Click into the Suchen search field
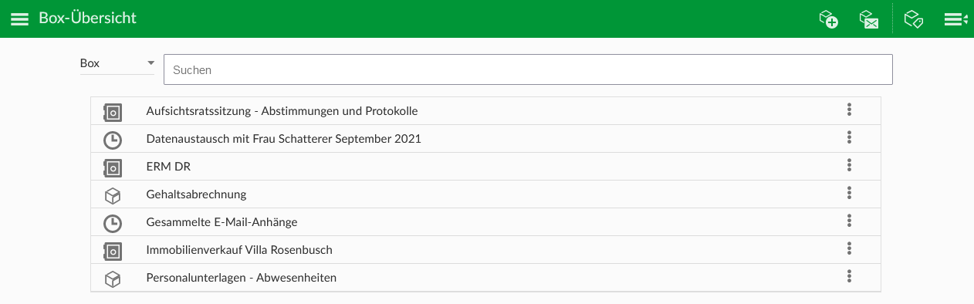 528,69
